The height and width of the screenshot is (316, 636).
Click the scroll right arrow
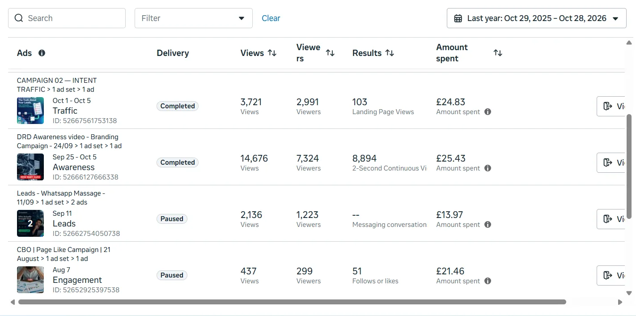pos(620,302)
